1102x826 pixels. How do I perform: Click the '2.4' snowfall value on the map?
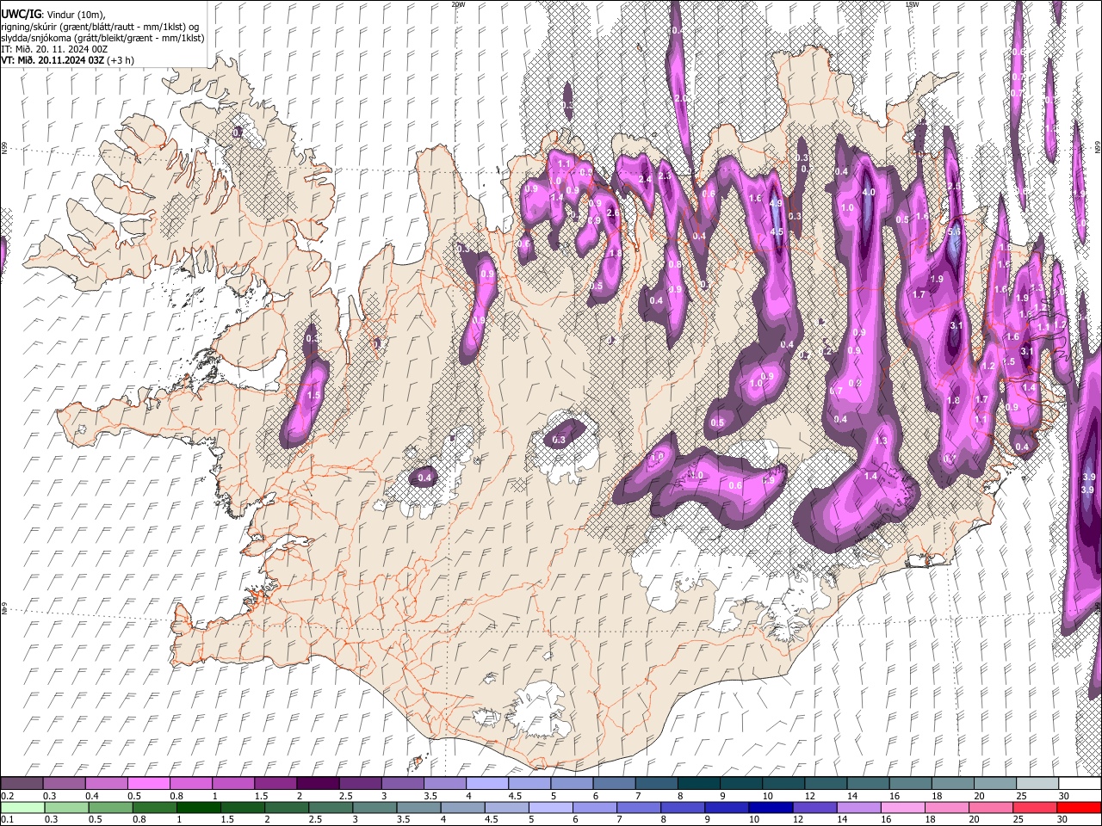pyautogui.click(x=646, y=179)
